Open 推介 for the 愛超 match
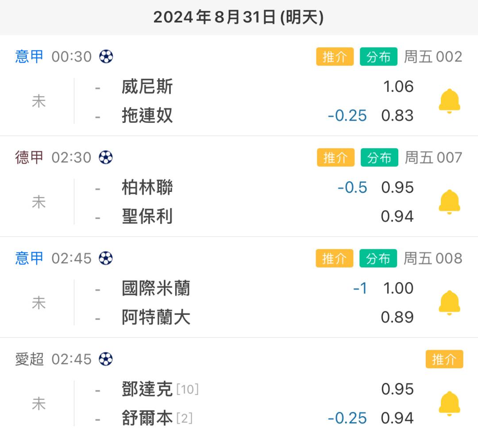Screen dimensions: 478x432 click(444, 359)
